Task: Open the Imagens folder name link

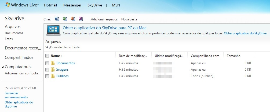Action: 62,70
